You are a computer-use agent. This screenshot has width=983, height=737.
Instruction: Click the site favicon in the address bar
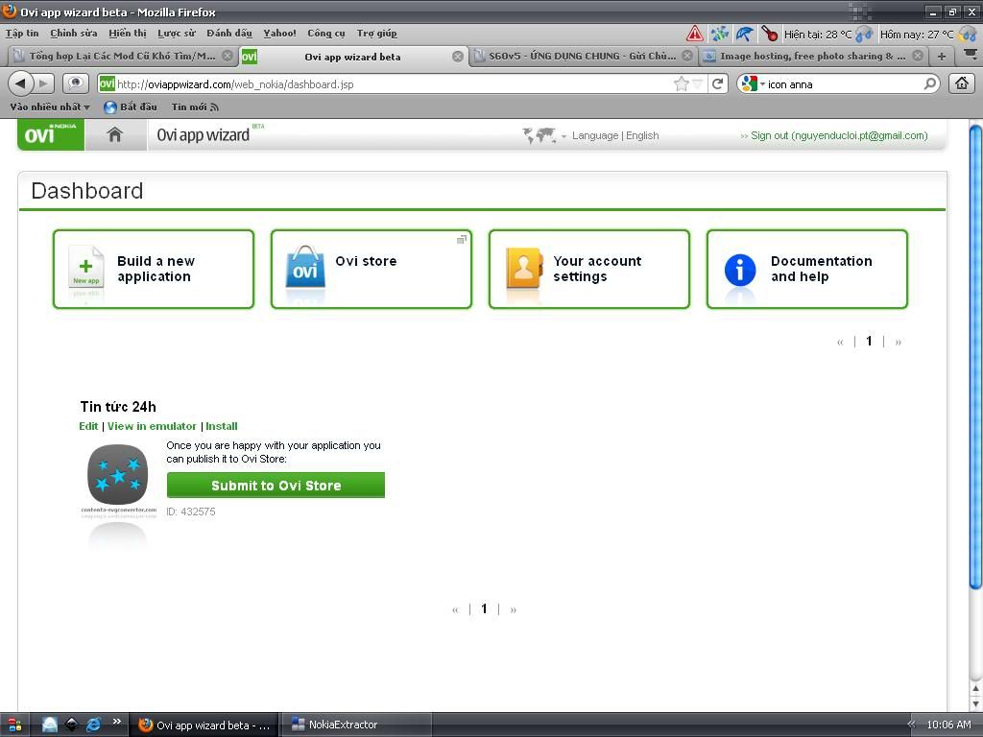[x=108, y=83]
